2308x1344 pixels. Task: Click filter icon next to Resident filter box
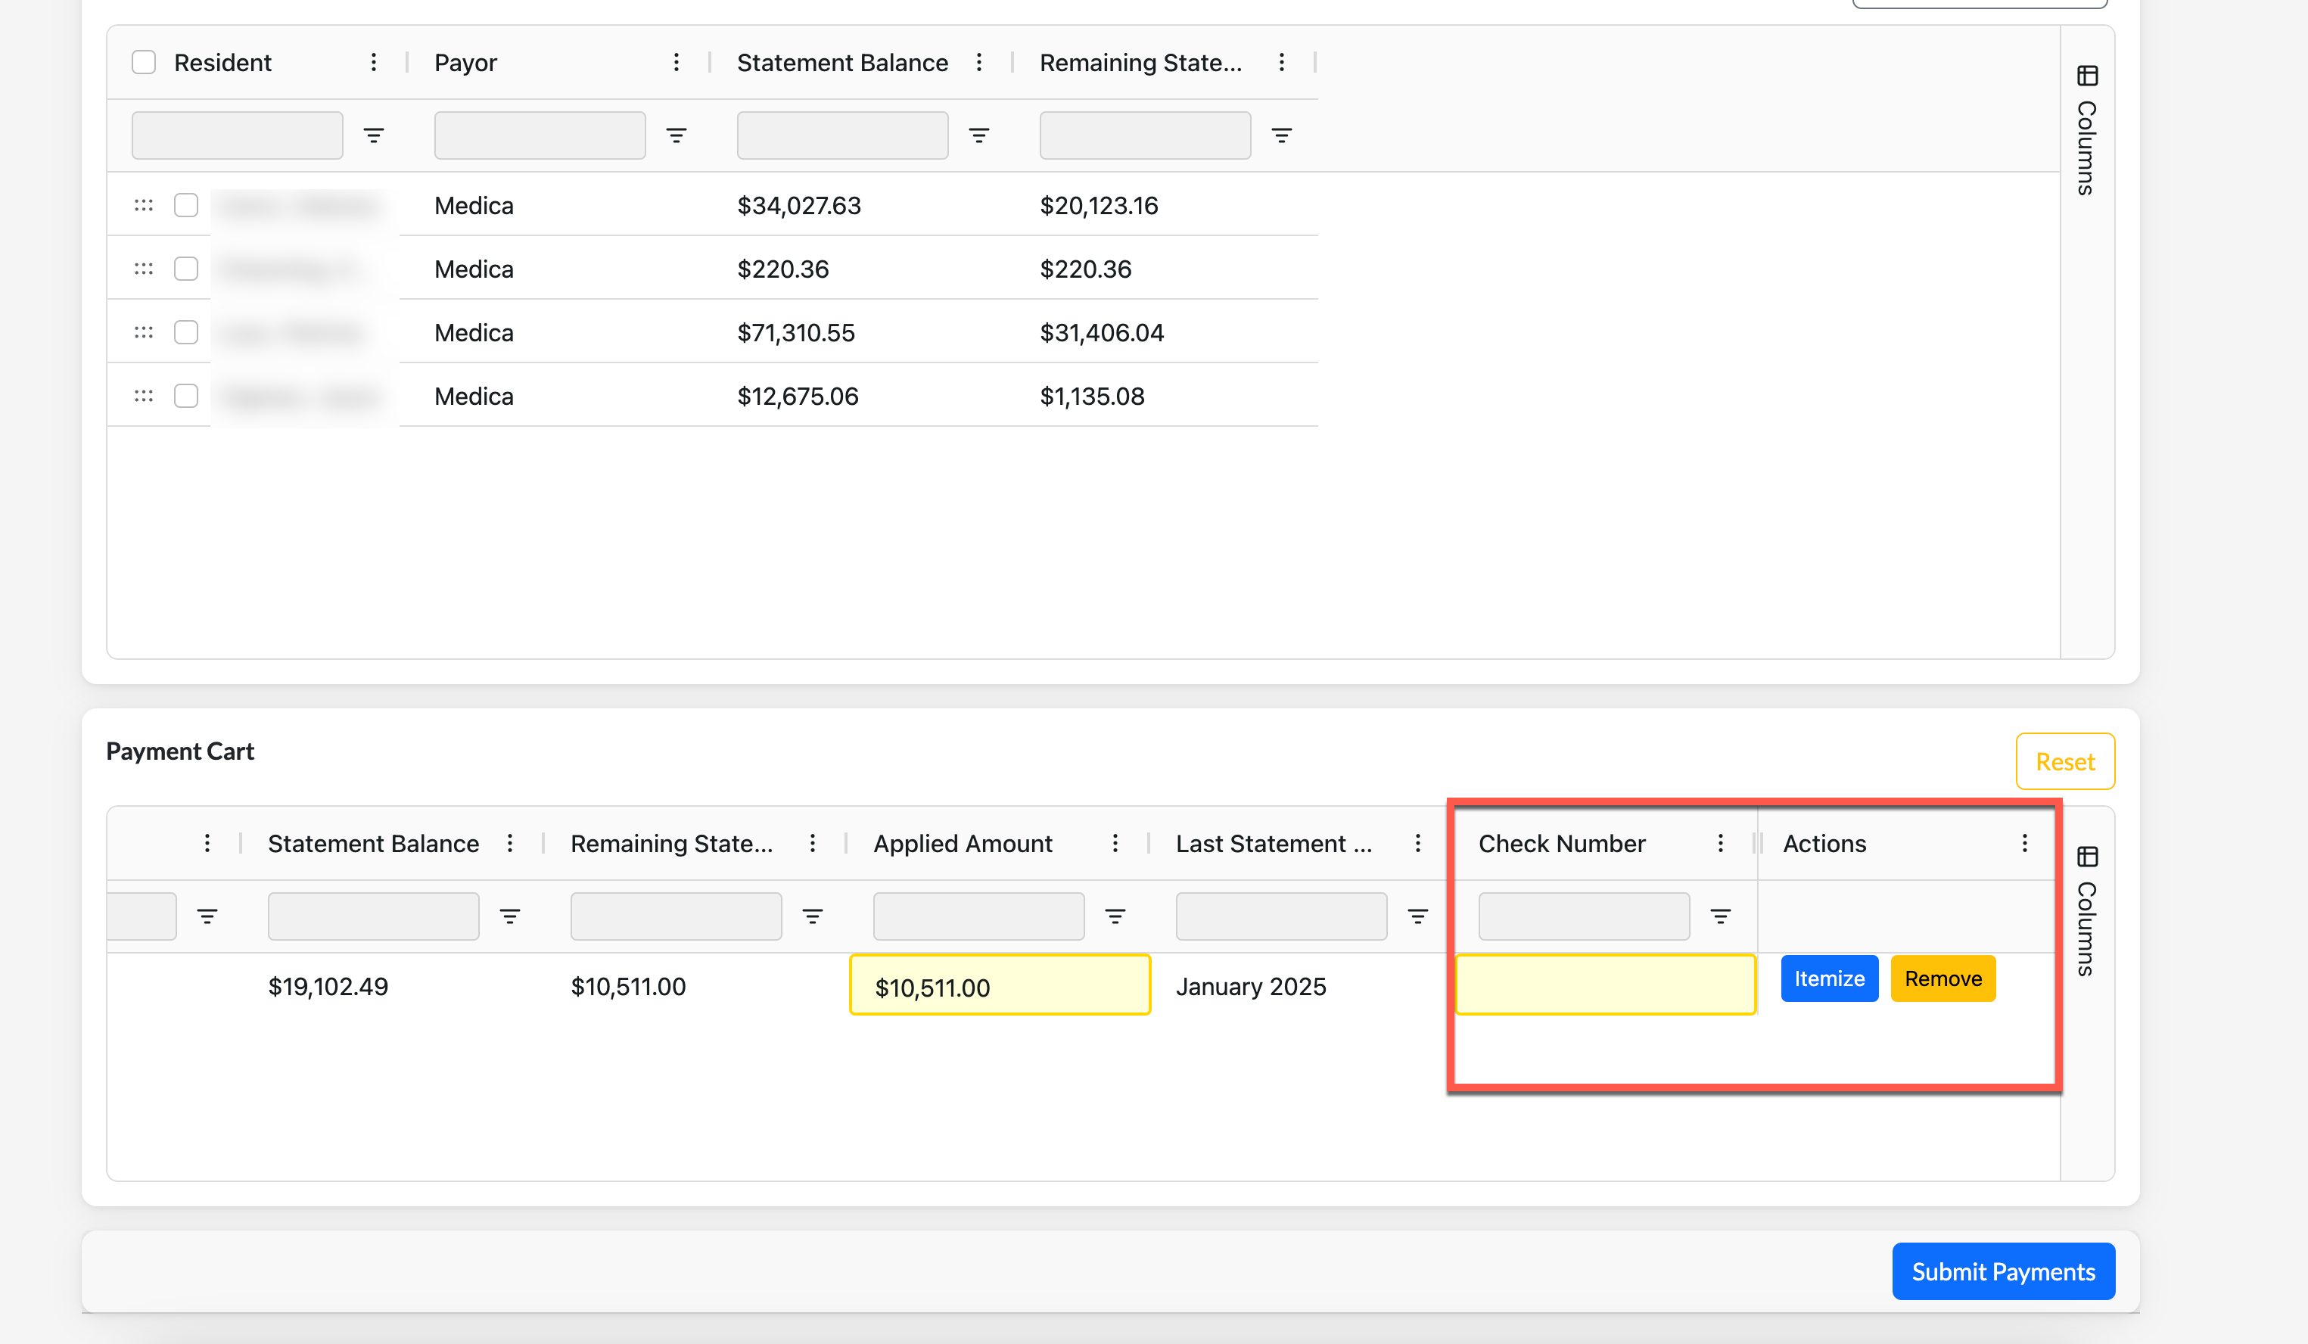click(373, 135)
